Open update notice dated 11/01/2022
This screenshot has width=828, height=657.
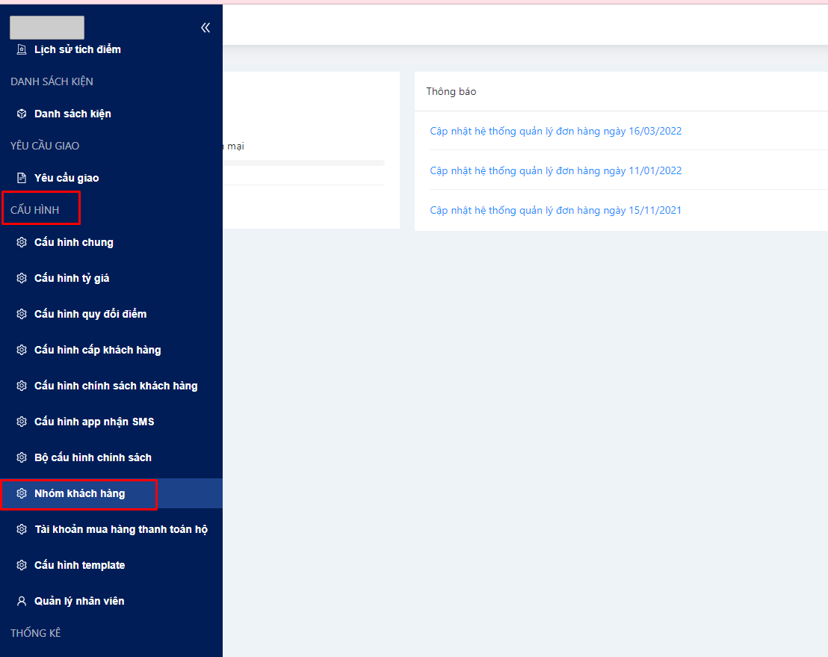coord(555,170)
